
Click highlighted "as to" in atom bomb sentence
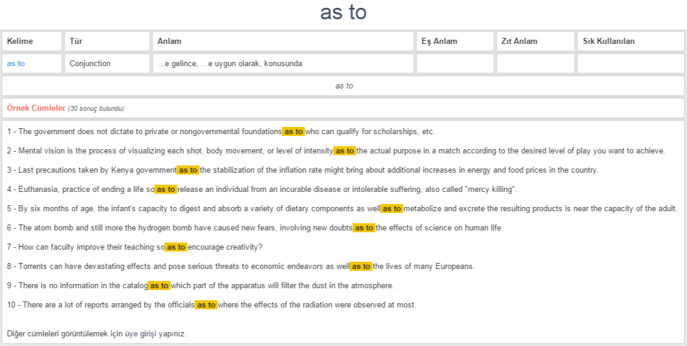pyautogui.click(x=364, y=228)
